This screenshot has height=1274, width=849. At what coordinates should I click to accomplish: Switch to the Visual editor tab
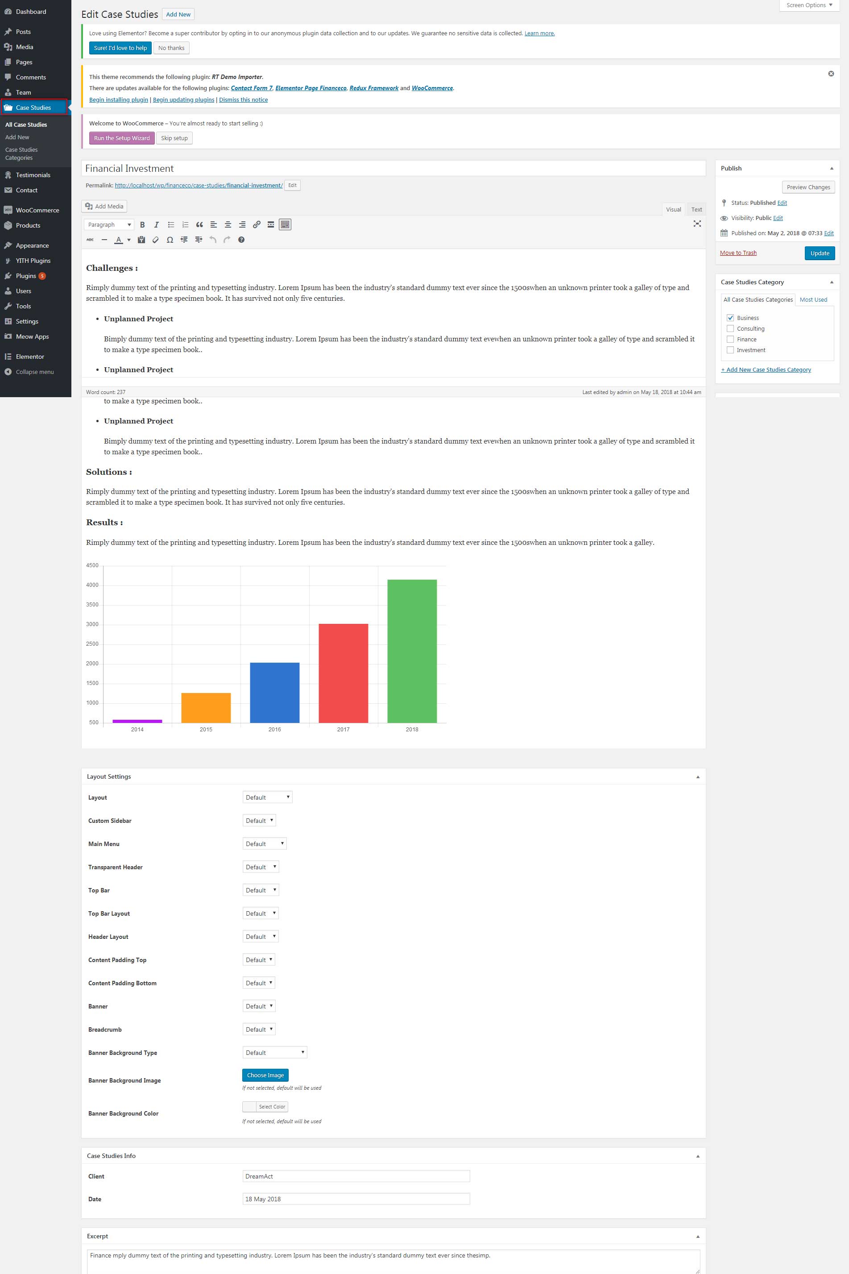tap(674, 210)
